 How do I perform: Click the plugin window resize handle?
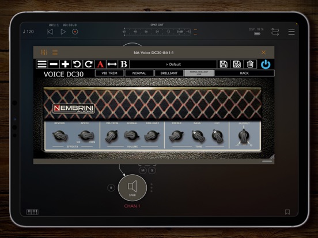coord(272,156)
